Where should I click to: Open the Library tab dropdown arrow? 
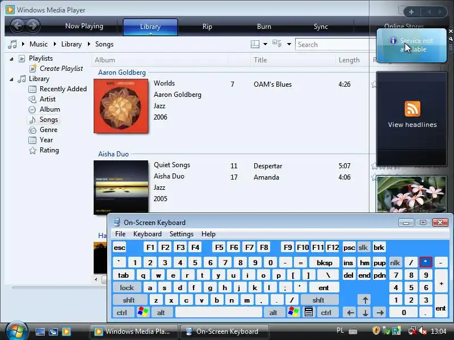[150, 33]
